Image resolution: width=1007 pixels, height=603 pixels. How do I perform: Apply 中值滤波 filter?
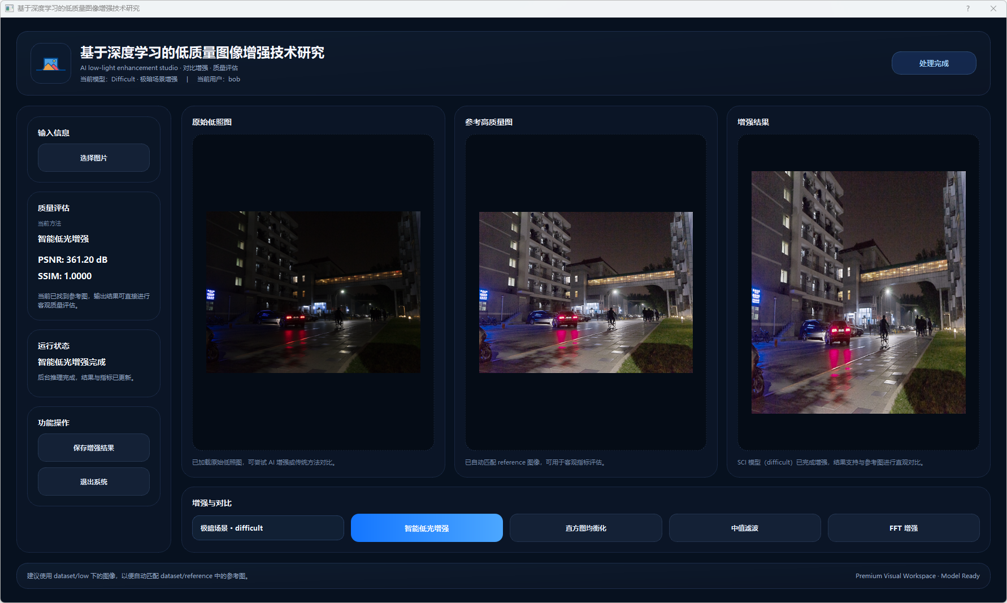coord(744,528)
